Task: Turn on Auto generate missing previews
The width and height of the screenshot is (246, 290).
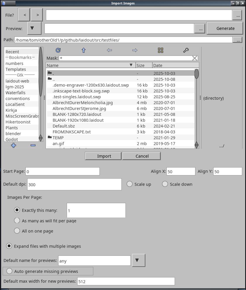Action: point(9,271)
